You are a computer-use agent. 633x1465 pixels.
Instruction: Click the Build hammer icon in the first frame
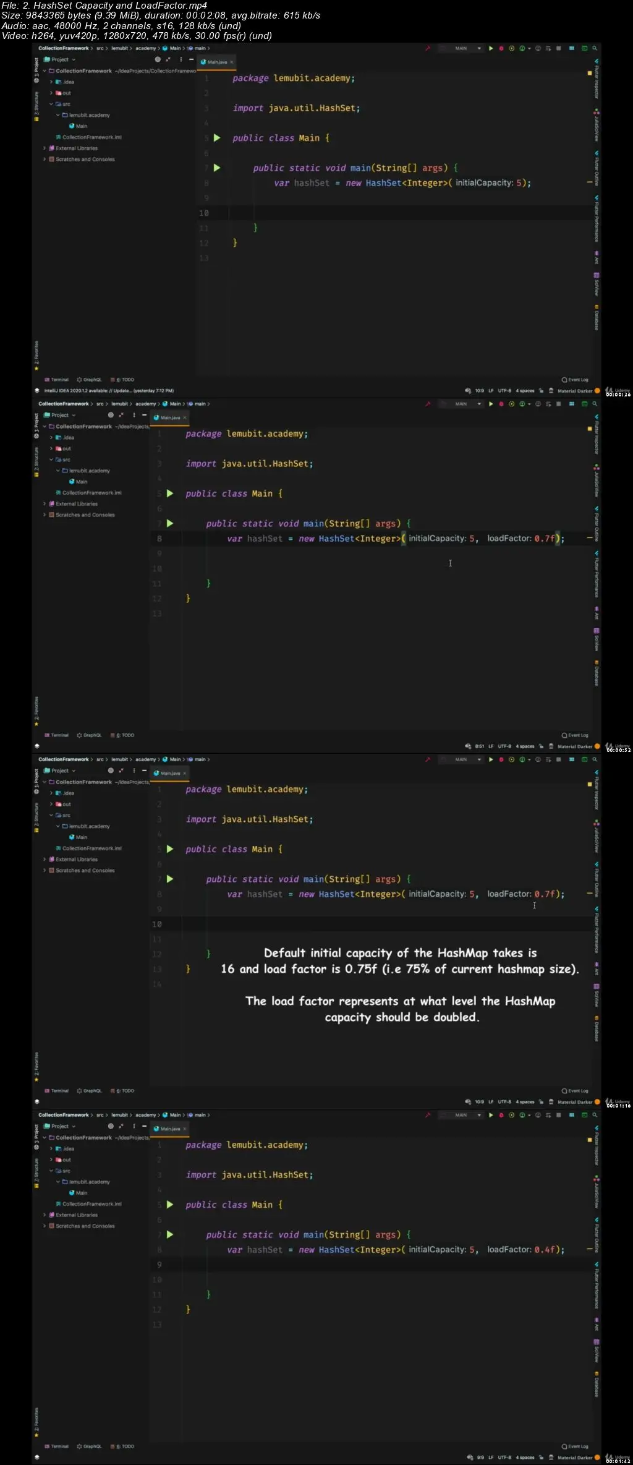427,48
